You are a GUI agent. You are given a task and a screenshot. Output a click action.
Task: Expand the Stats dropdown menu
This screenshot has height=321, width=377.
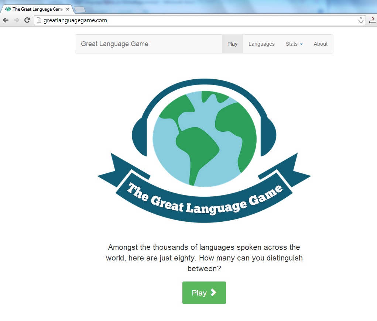(294, 44)
